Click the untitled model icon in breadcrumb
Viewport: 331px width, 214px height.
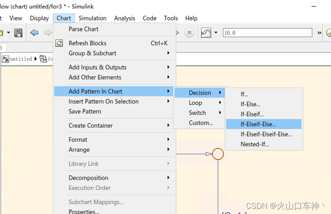[x=6, y=59]
